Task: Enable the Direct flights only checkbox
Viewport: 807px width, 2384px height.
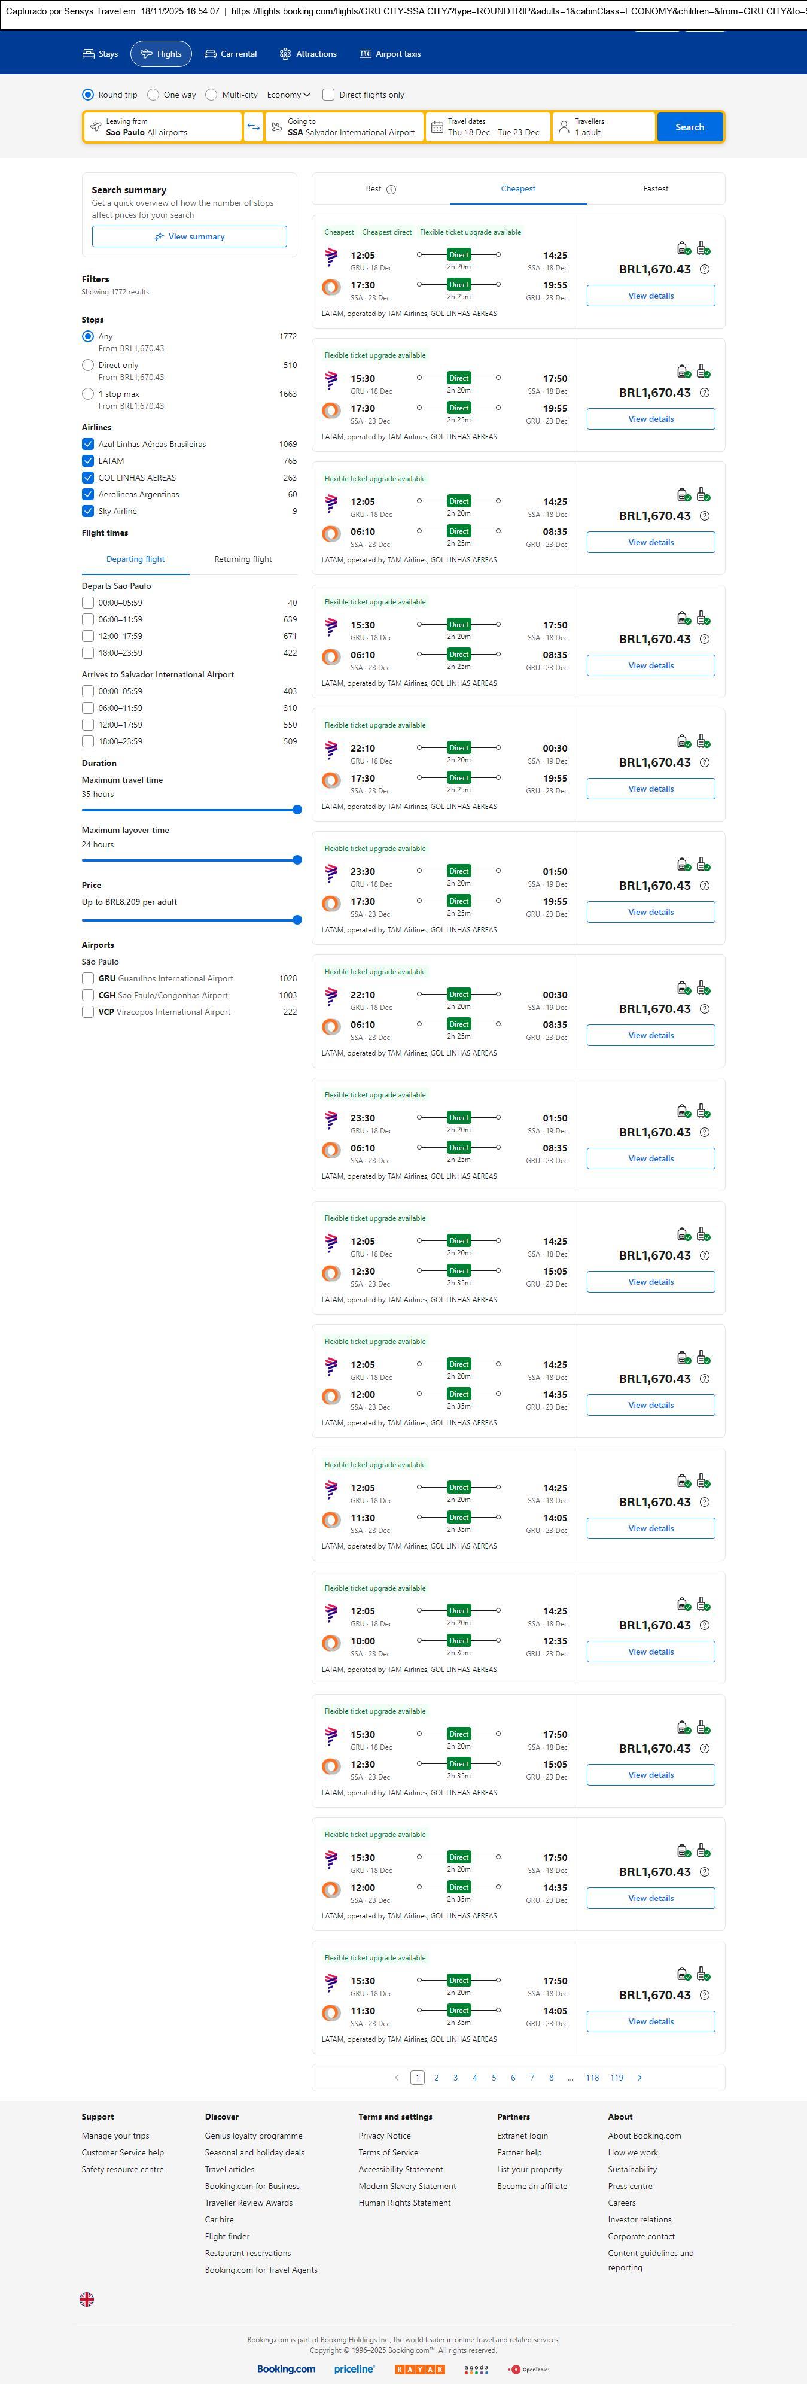Action: coord(328,95)
